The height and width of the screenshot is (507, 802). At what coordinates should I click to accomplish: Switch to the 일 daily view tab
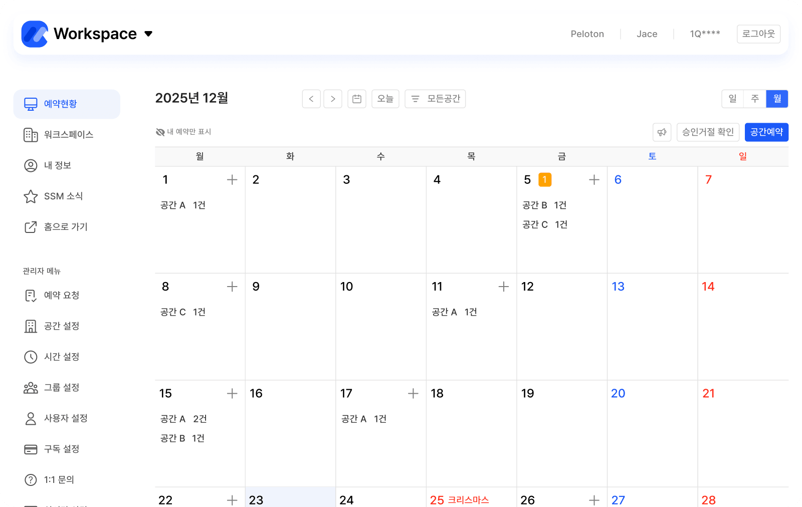pos(732,99)
